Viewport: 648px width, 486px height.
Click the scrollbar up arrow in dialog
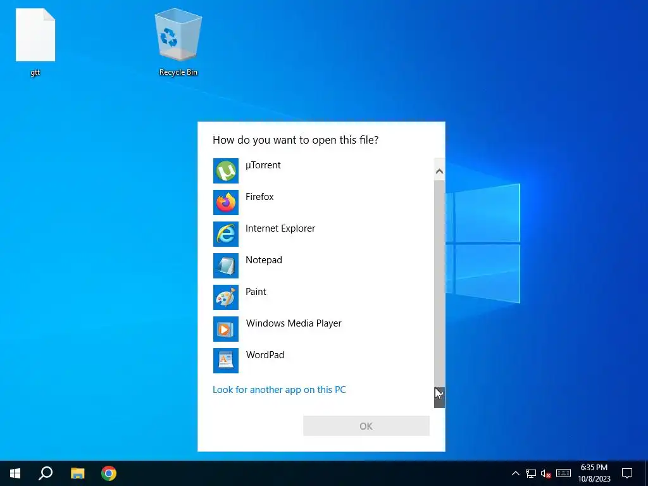439,171
